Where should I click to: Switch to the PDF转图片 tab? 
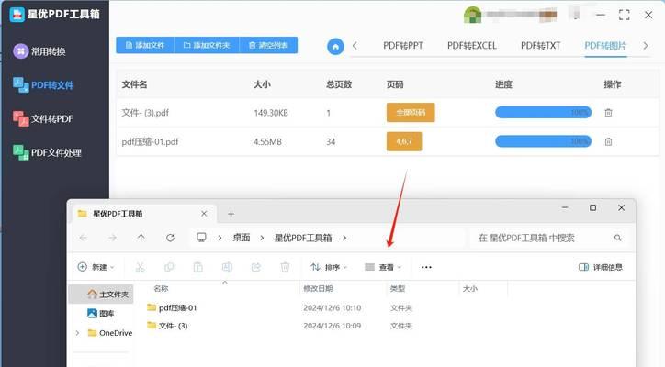(605, 45)
